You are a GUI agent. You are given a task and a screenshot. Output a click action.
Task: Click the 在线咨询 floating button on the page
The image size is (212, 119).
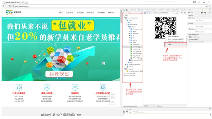coord(112,96)
